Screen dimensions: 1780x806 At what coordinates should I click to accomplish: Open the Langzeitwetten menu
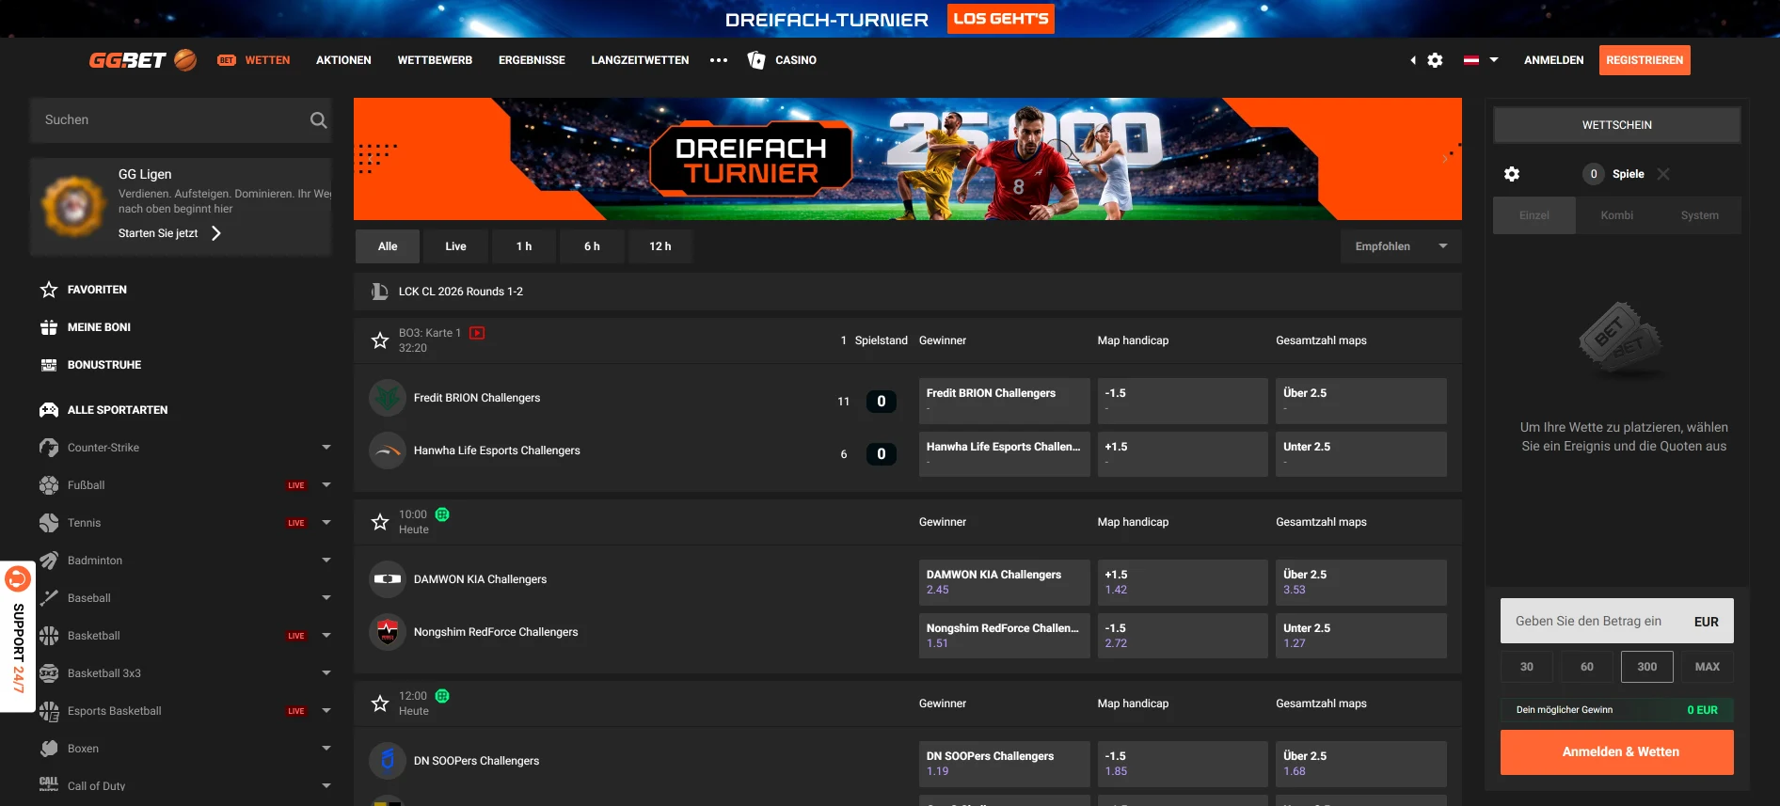pyautogui.click(x=640, y=60)
